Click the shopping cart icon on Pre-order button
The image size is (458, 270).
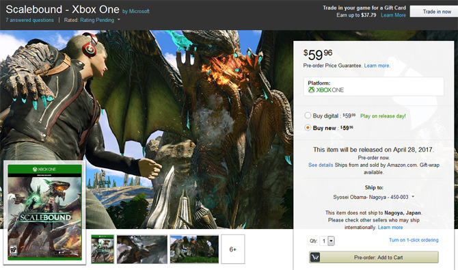[x=315, y=258]
